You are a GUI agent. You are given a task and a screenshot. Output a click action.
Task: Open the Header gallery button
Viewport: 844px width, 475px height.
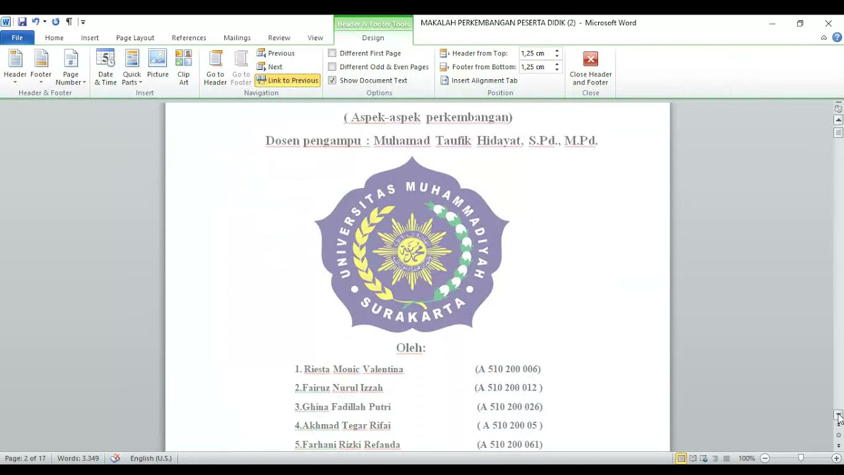[15, 67]
